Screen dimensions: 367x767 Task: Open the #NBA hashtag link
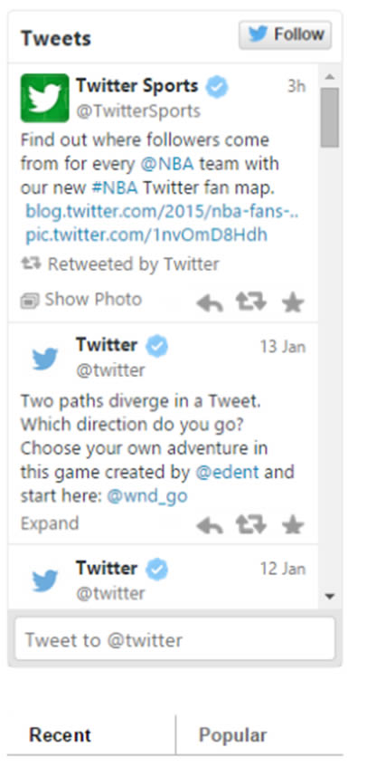pyautogui.click(x=114, y=187)
